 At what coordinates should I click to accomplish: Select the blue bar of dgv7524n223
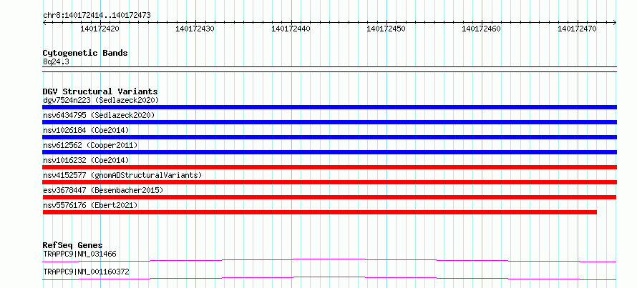[329, 107]
